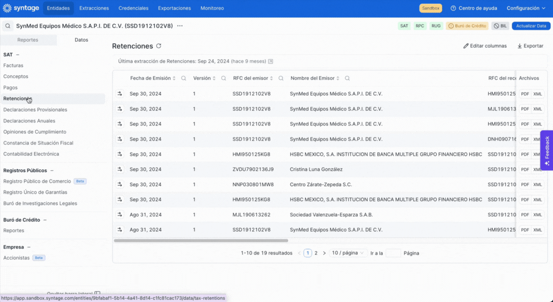Switch to the Reportes tab
The height and width of the screenshot is (302, 553).
coord(28,40)
